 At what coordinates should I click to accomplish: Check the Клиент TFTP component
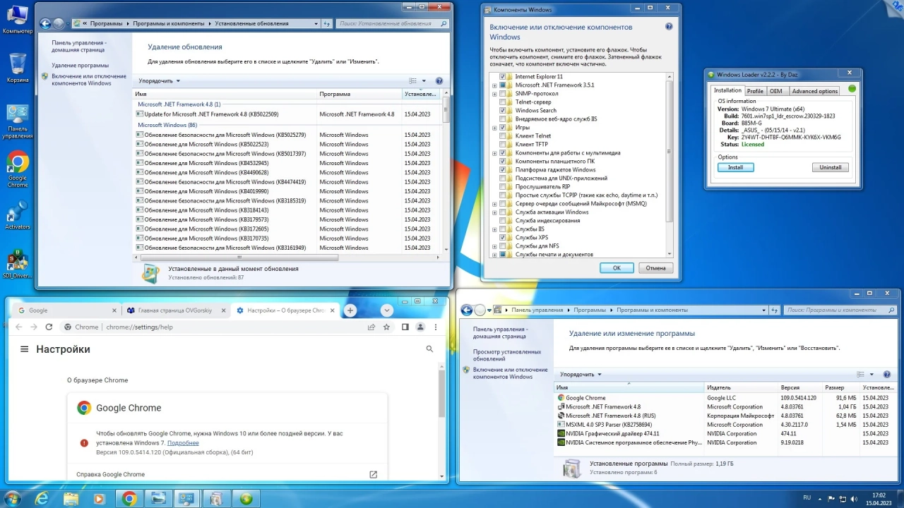pyautogui.click(x=503, y=144)
